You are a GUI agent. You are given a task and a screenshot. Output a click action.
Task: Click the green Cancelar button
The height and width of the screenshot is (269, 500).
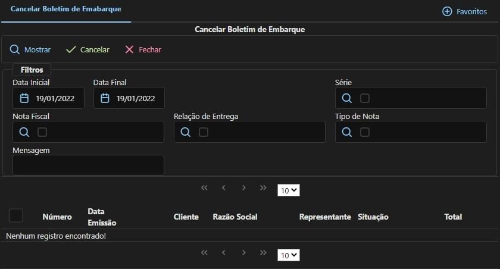[87, 50]
